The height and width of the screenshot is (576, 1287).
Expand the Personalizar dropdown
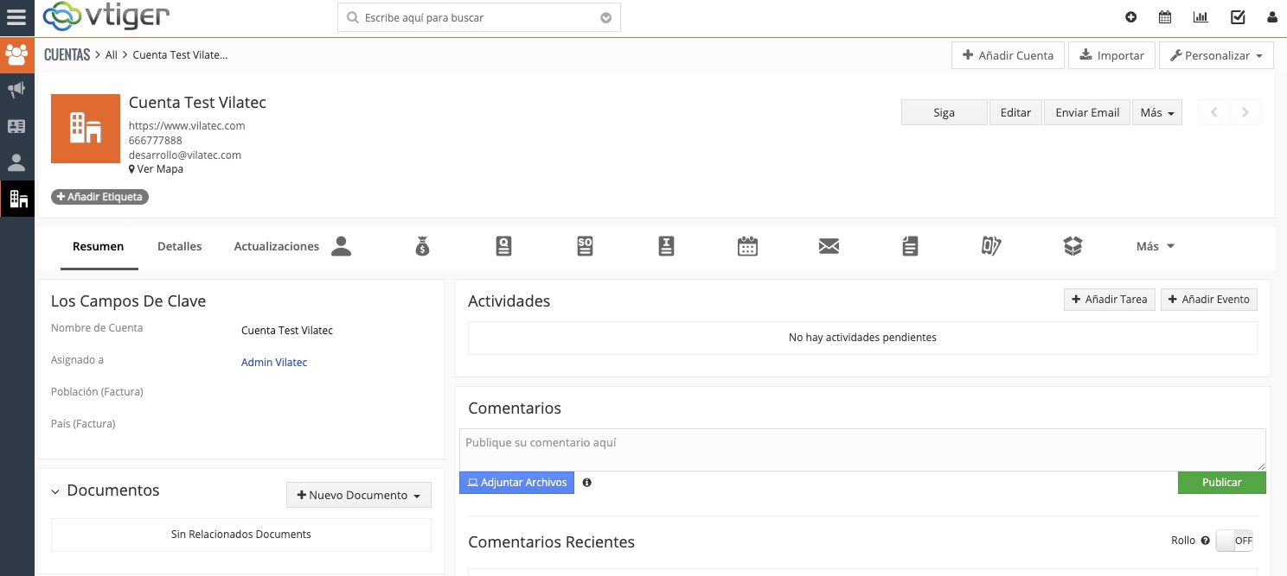coord(1216,55)
